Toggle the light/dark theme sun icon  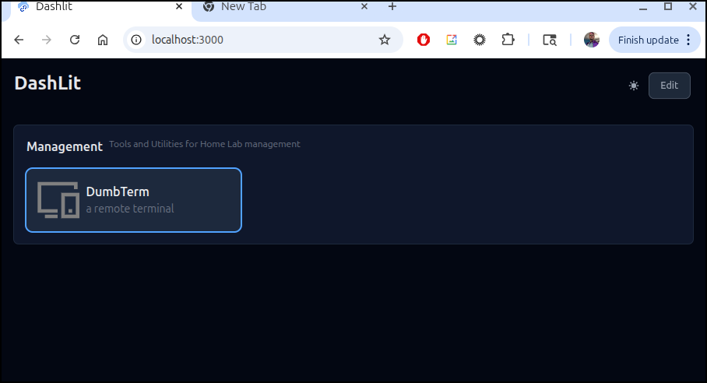(x=634, y=86)
